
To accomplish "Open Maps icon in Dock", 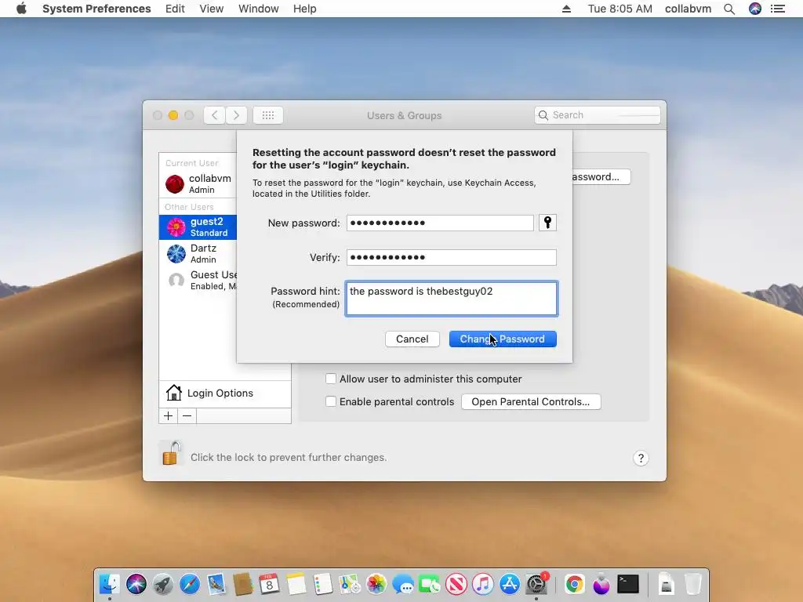I will pyautogui.click(x=349, y=584).
